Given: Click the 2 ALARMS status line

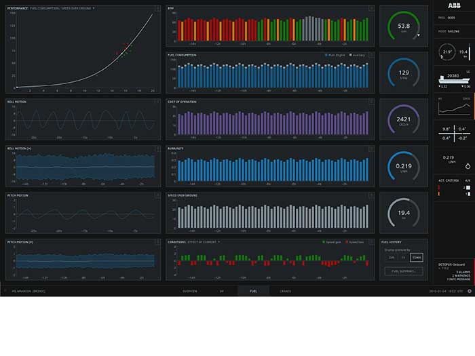Looking at the screenshot, I should (x=463, y=272).
